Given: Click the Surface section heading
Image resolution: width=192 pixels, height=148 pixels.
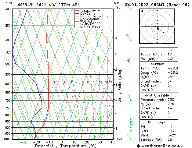Looking at the screenshot, I should point(157,64).
